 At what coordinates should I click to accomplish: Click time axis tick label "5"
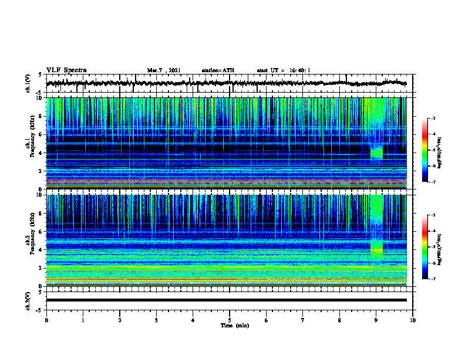[x=230, y=320]
